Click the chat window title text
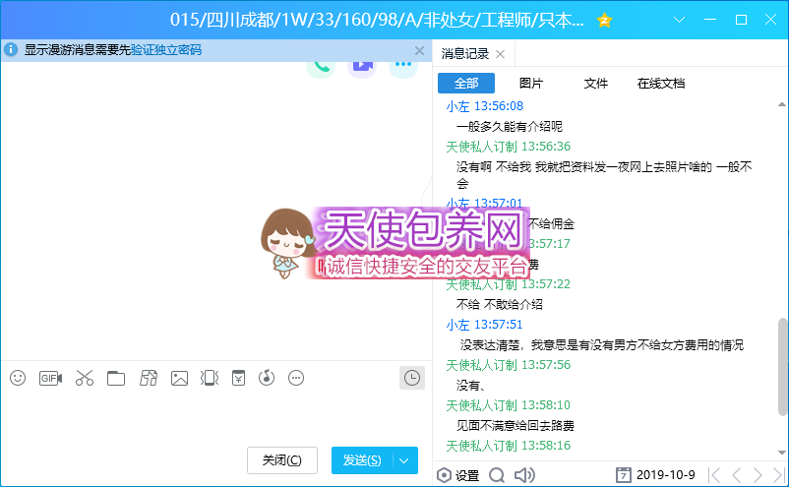This screenshot has height=487, width=789. coord(377,20)
